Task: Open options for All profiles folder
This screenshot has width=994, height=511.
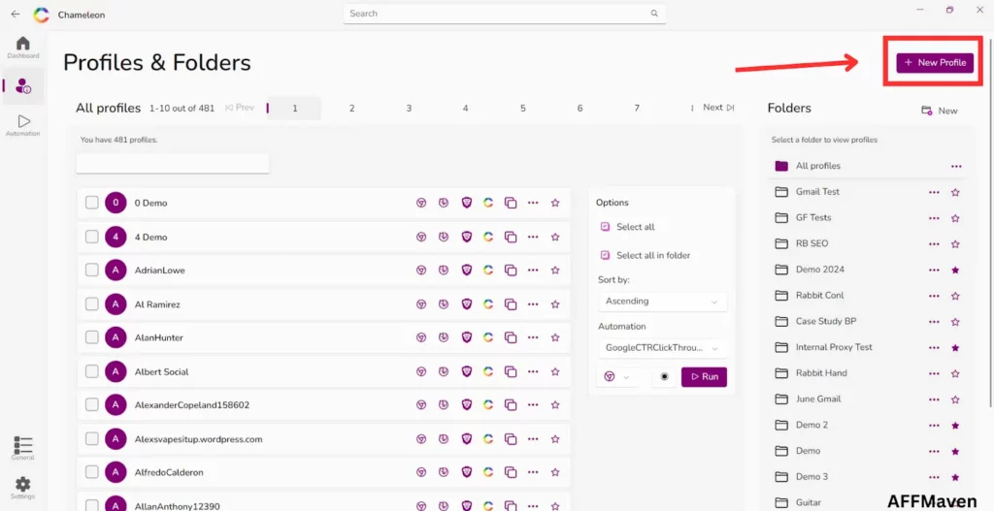Action: click(956, 166)
